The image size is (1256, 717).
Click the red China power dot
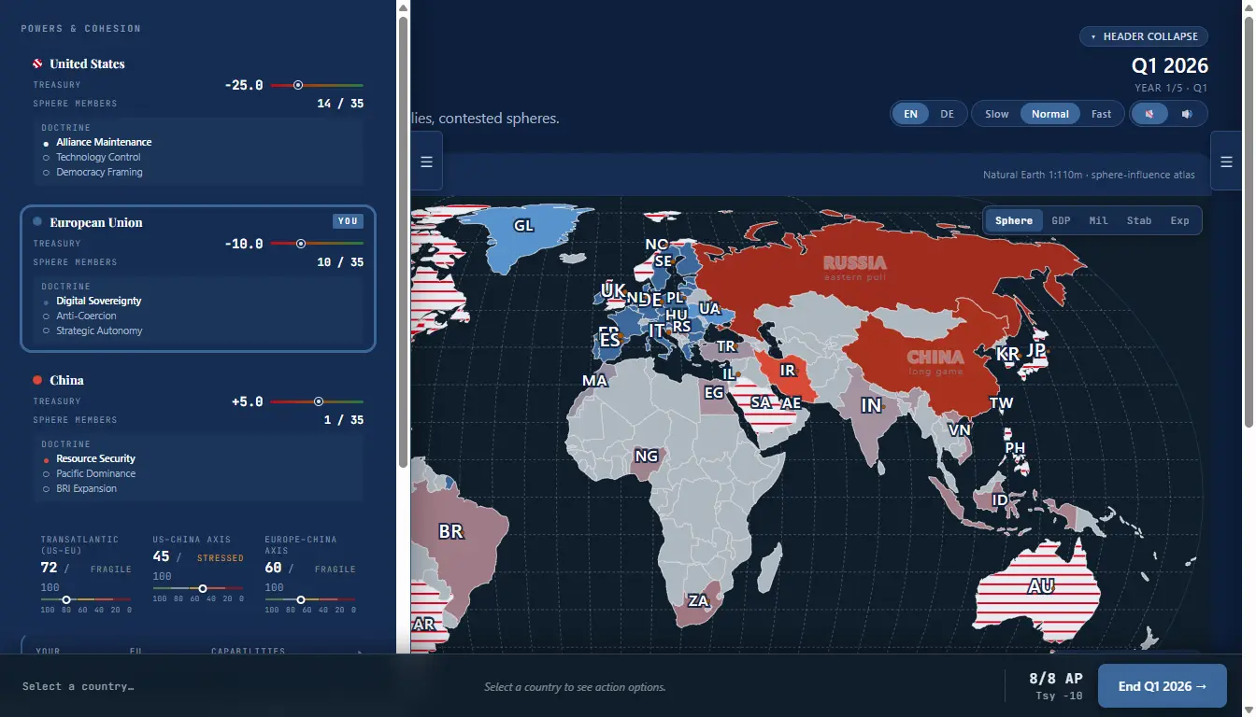point(37,380)
